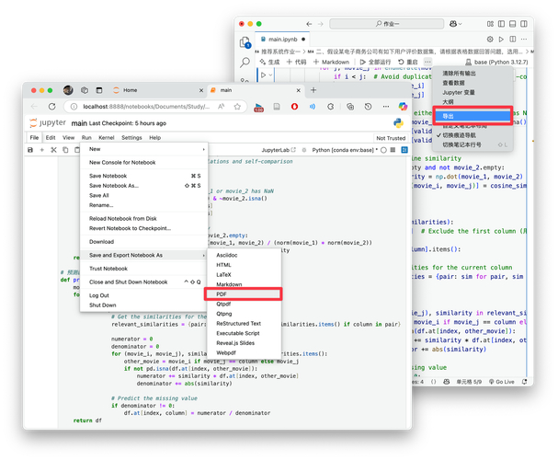Click the browser refresh icon
This screenshot has width=558, height=460.
pos(52,107)
